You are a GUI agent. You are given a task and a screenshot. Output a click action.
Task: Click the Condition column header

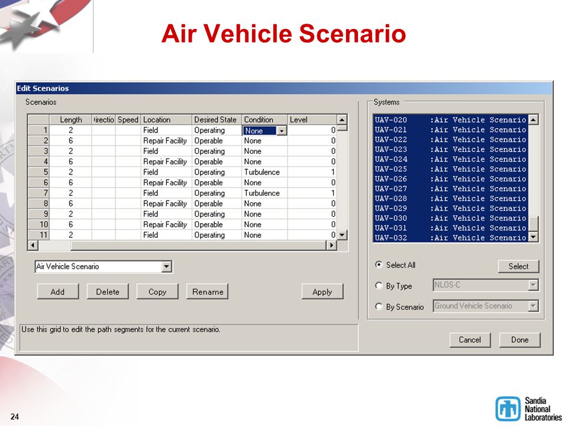click(x=264, y=120)
